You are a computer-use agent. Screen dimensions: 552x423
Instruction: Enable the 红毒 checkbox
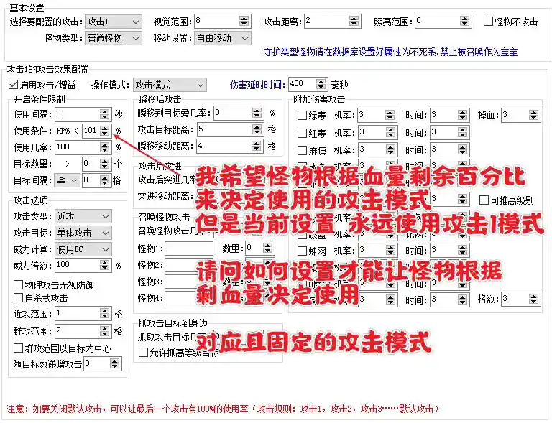302,134
